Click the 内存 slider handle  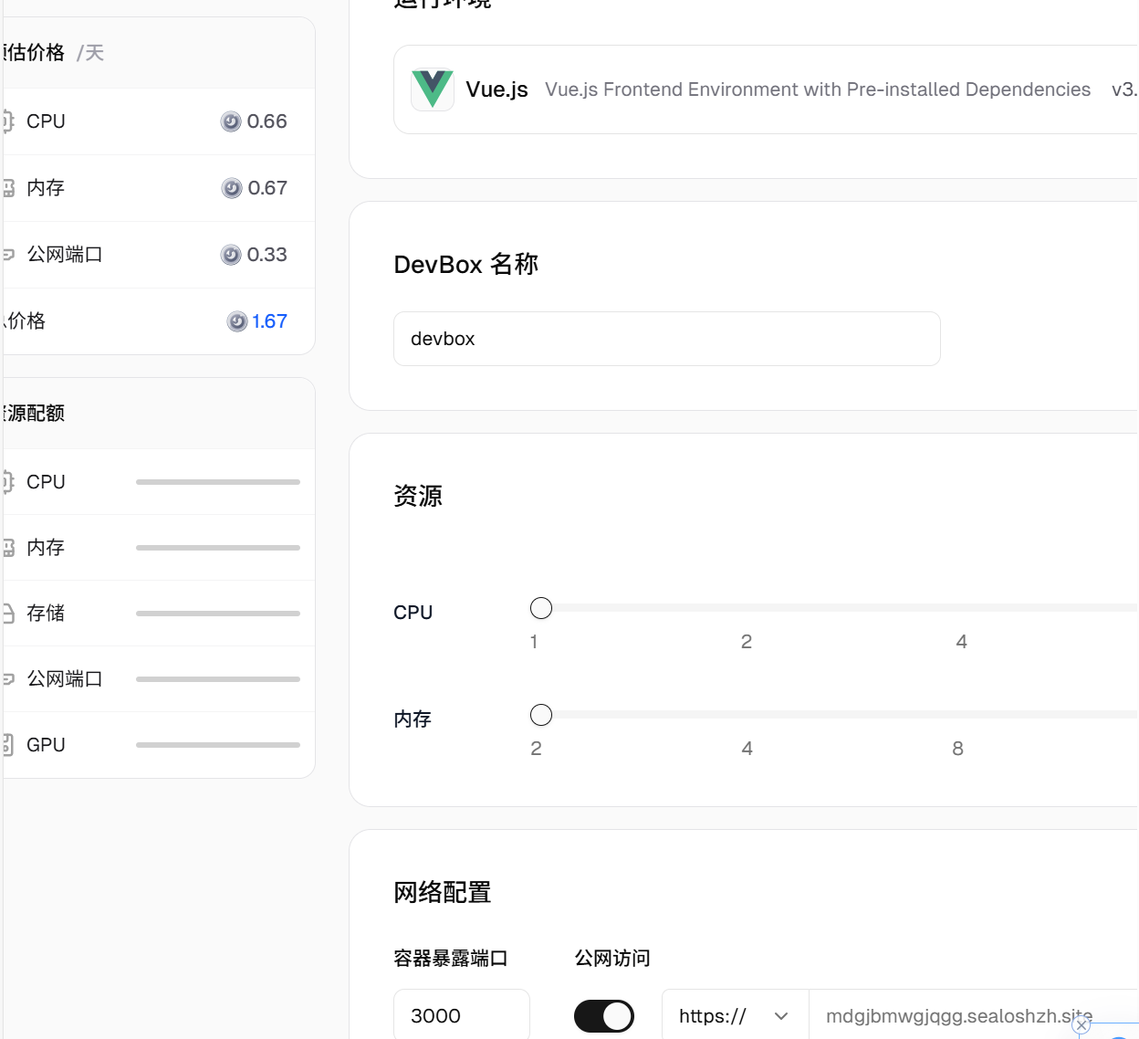[x=541, y=715]
